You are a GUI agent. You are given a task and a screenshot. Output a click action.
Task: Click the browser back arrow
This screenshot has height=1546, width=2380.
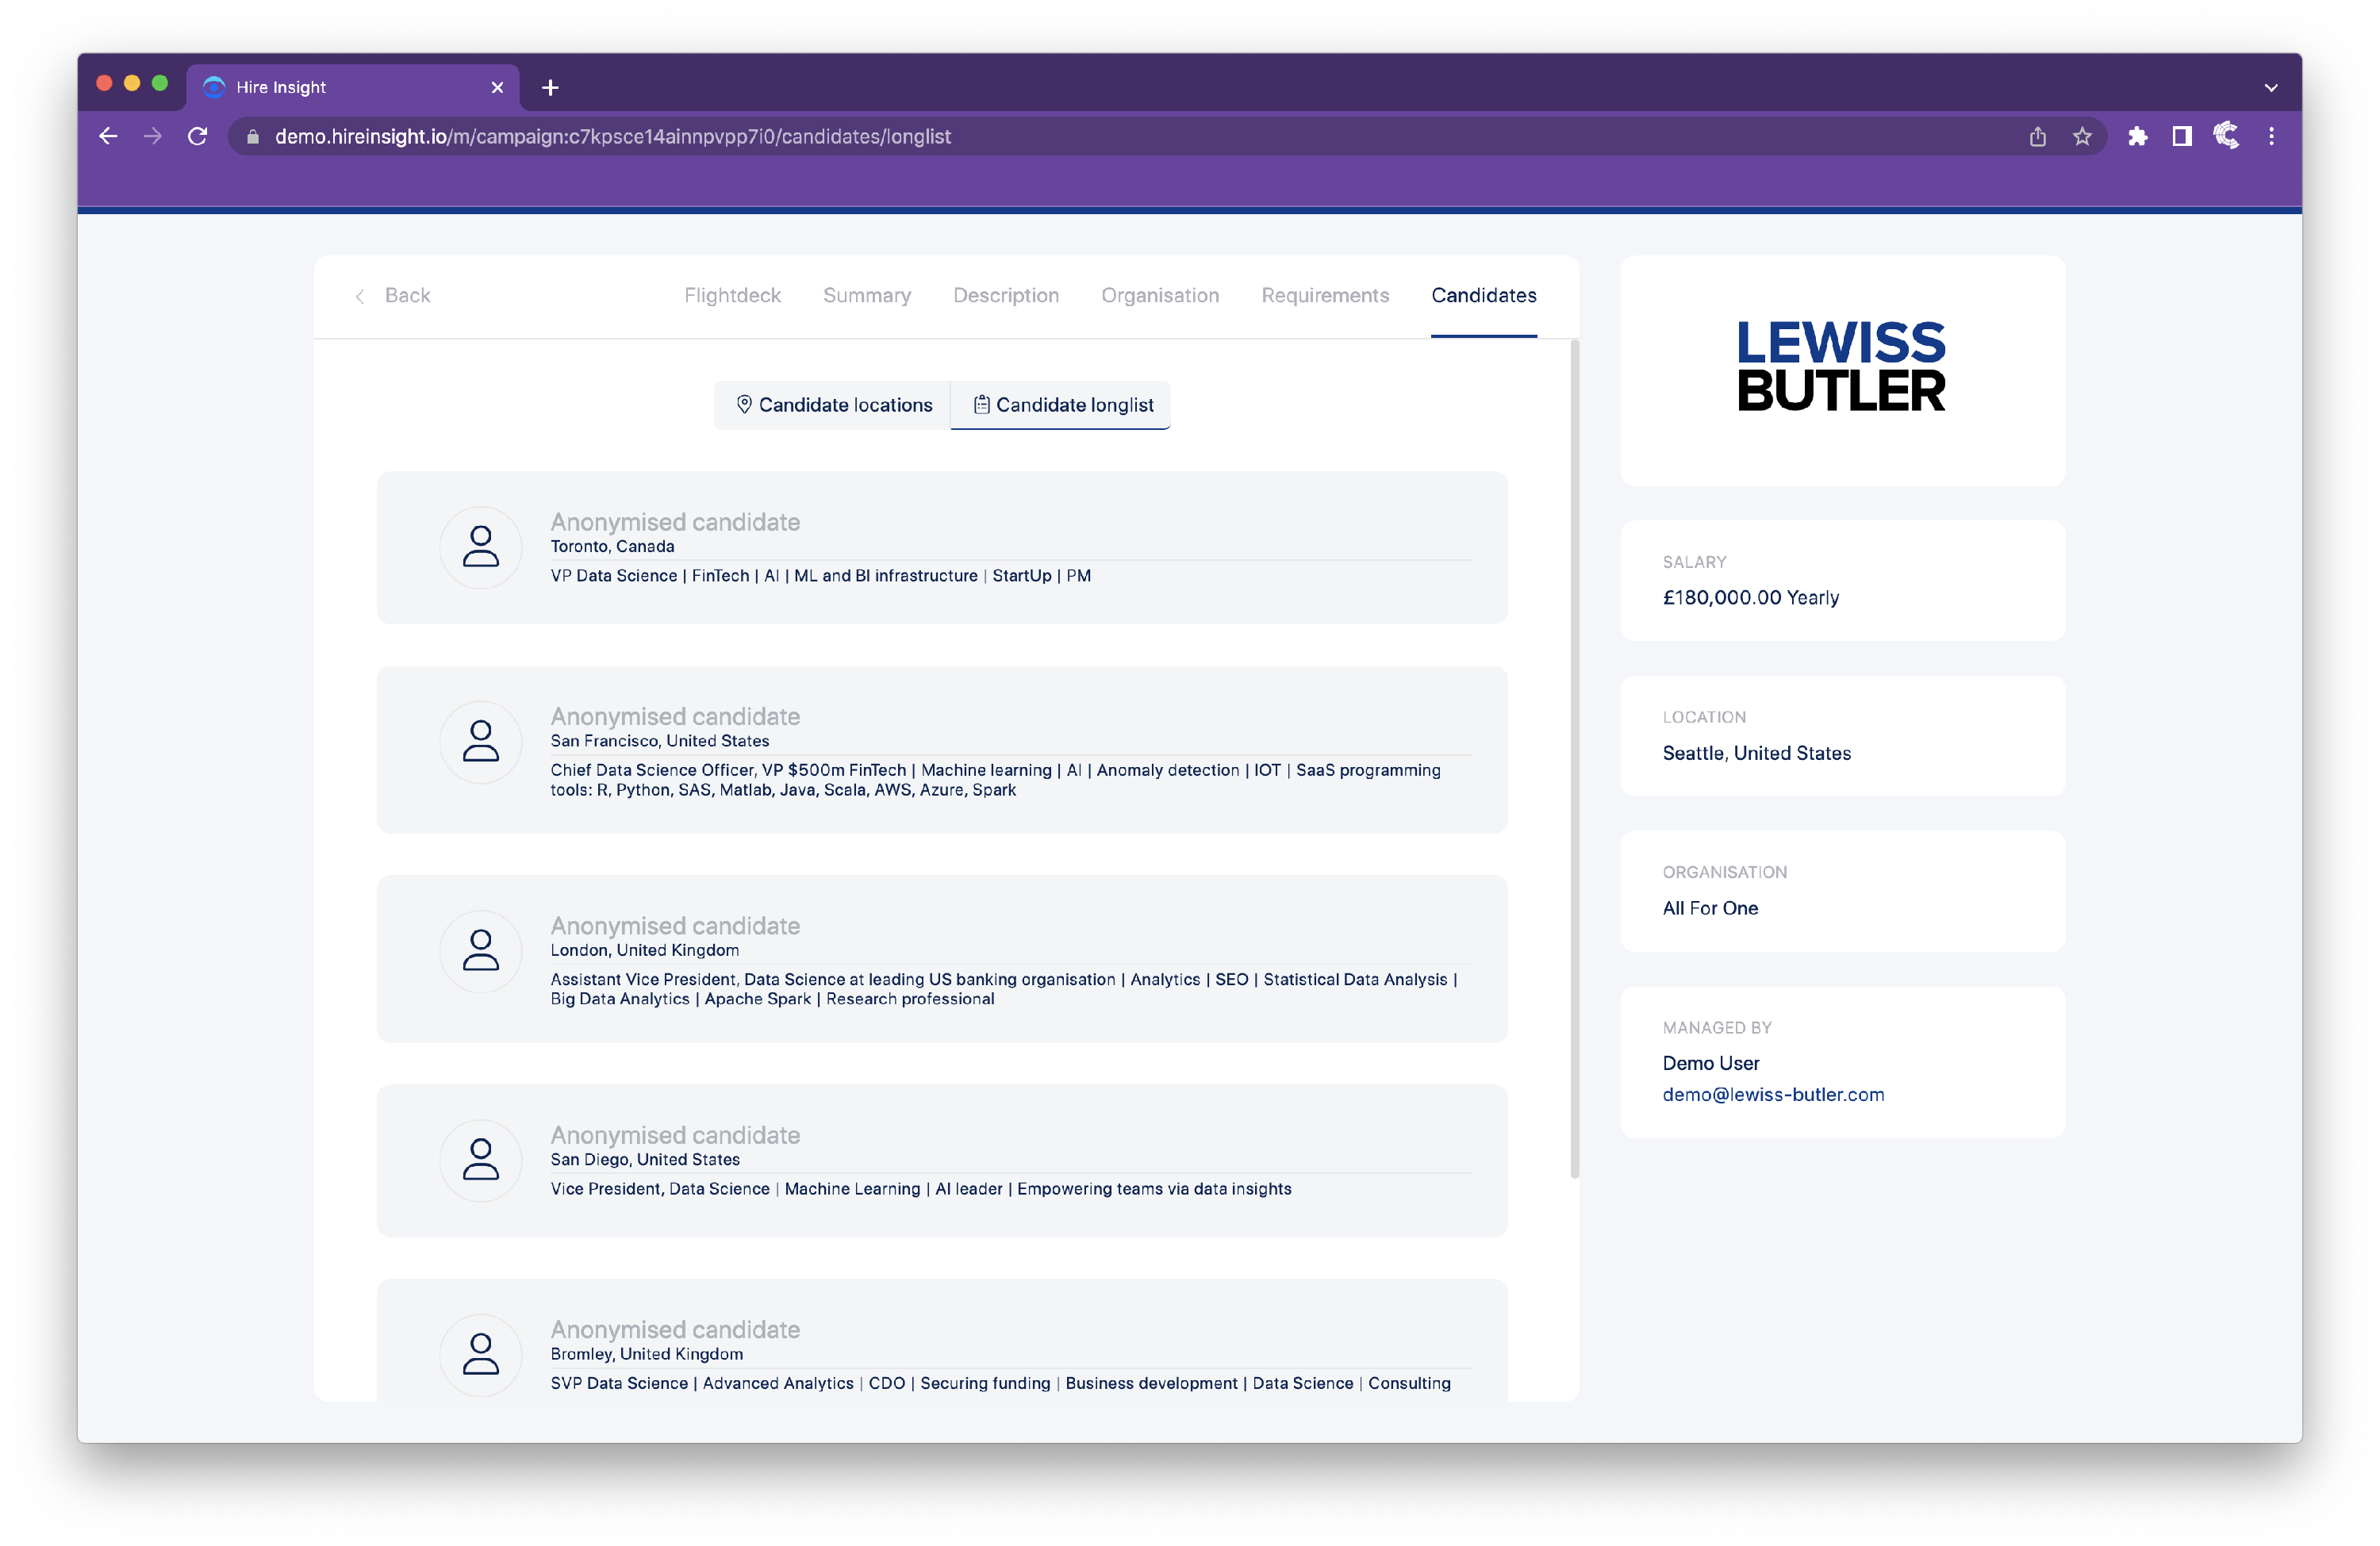[108, 136]
